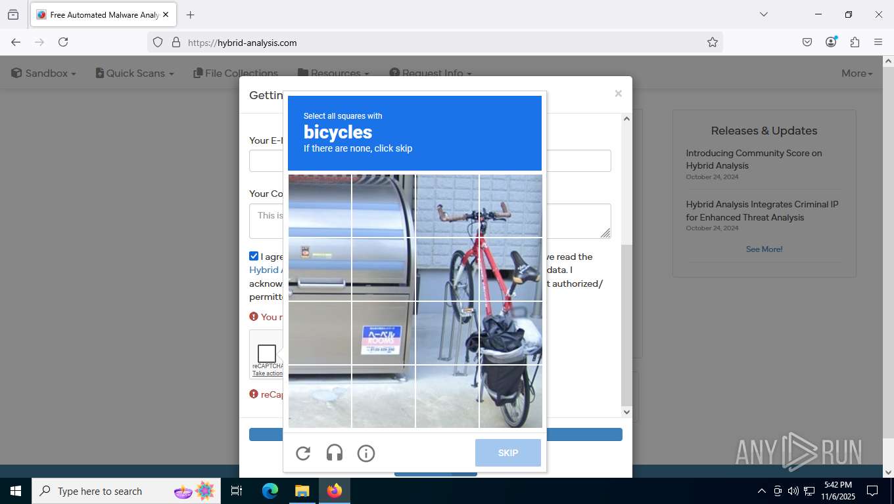Image resolution: width=894 pixels, height=504 pixels.
Task: Focus the hybrid-analysis.com address bar
Action: pos(434,43)
